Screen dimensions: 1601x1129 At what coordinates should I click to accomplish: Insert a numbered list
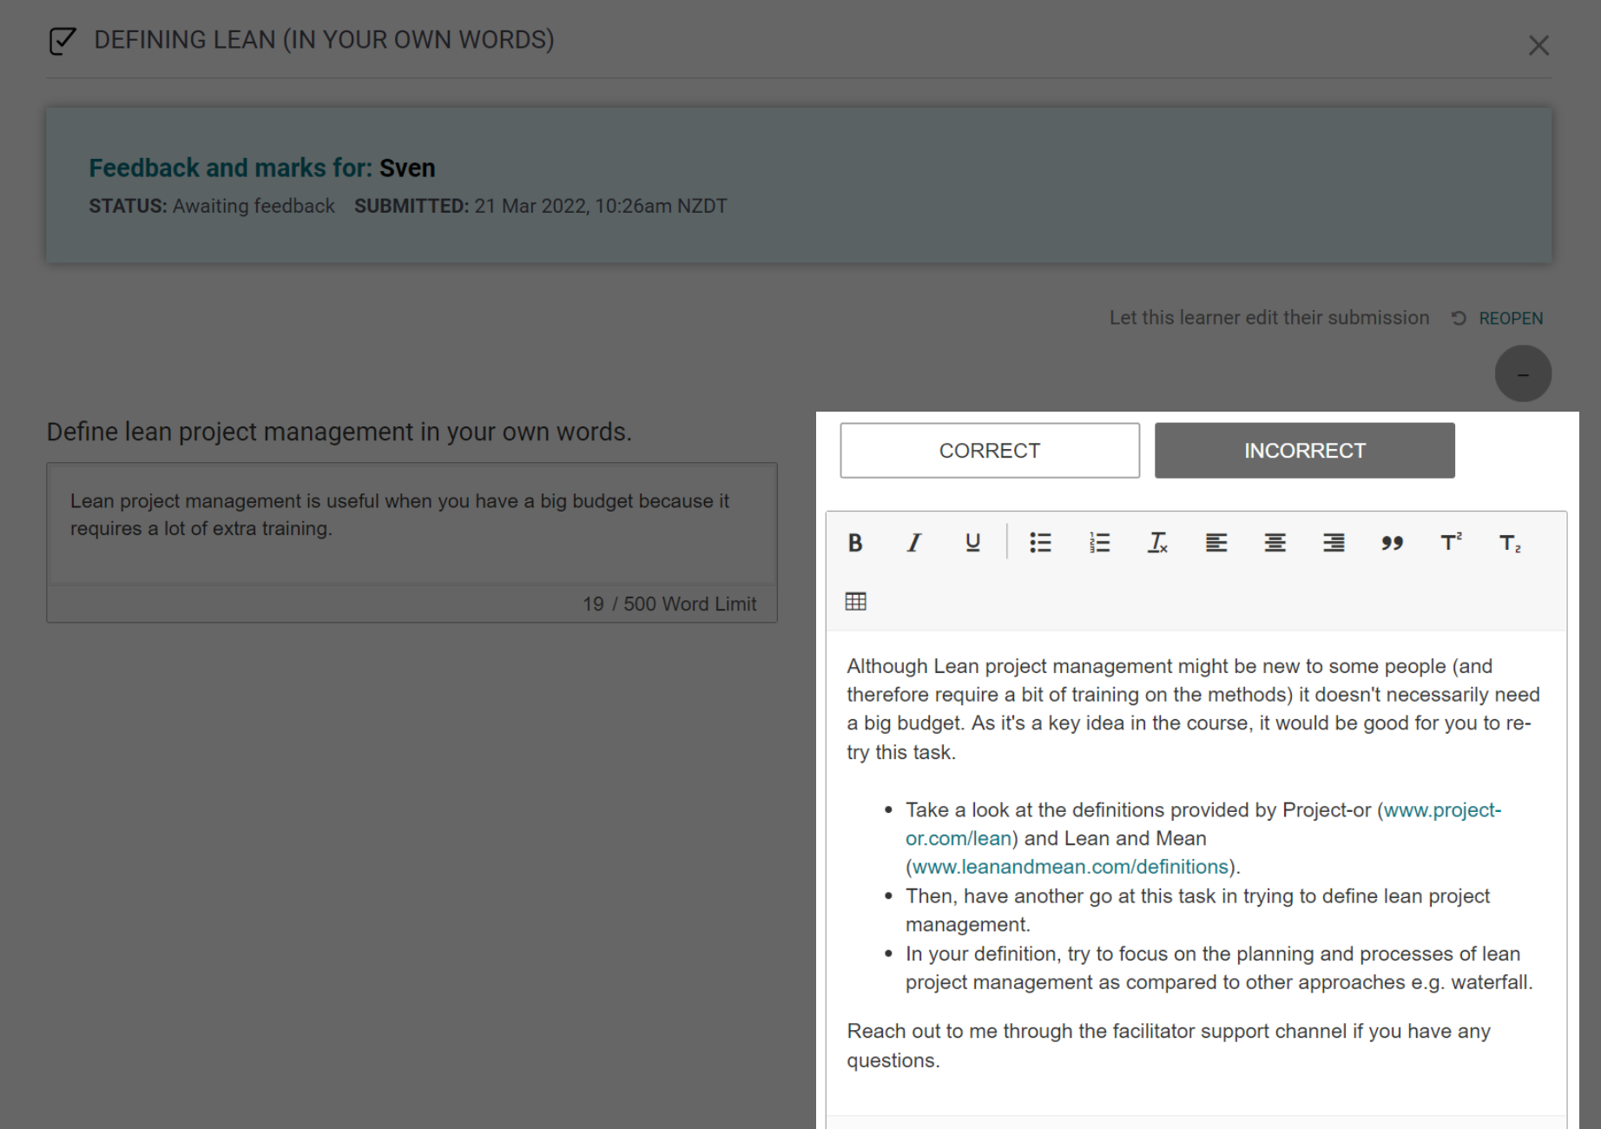(1099, 543)
